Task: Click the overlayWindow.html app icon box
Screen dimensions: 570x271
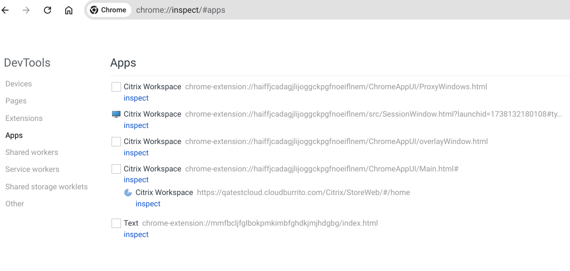Action: coord(116,142)
